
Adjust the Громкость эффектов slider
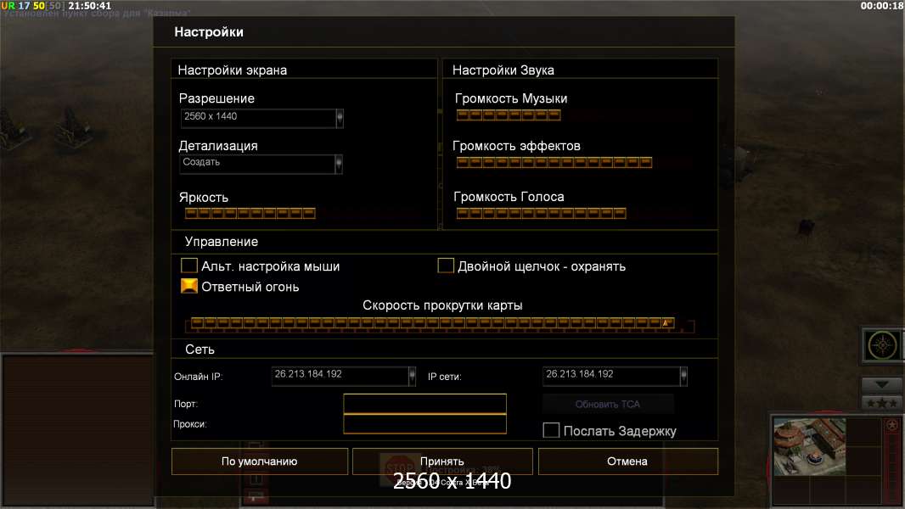pyautogui.click(x=554, y=163)
